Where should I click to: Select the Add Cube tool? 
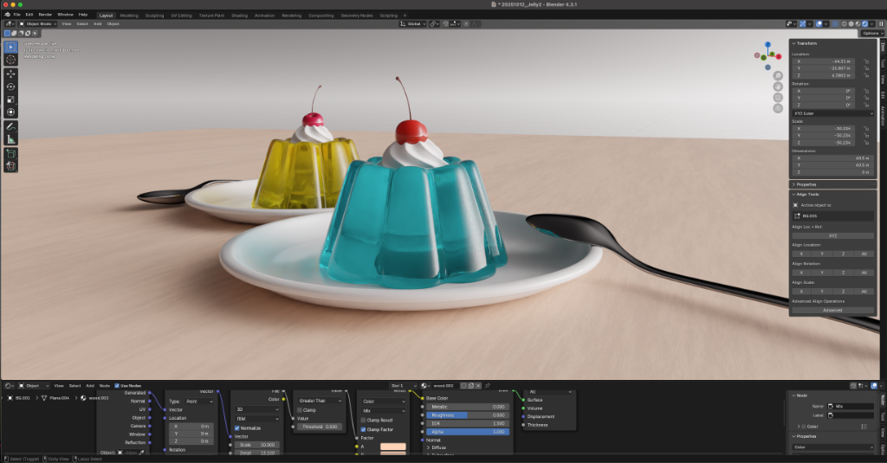(11, 153)
